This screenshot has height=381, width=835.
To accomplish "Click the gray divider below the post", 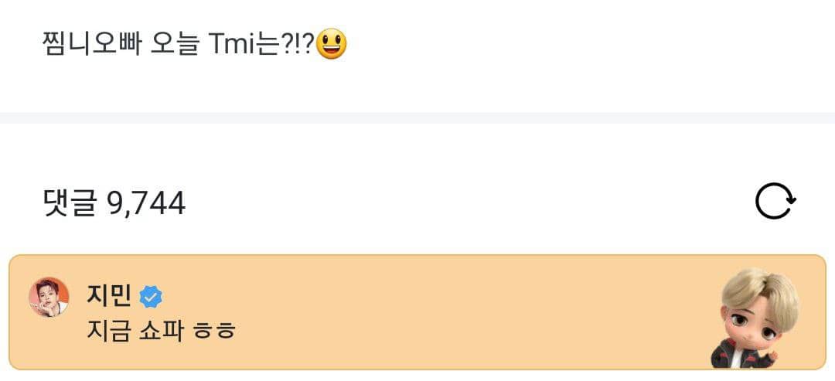I will [417, 117].
